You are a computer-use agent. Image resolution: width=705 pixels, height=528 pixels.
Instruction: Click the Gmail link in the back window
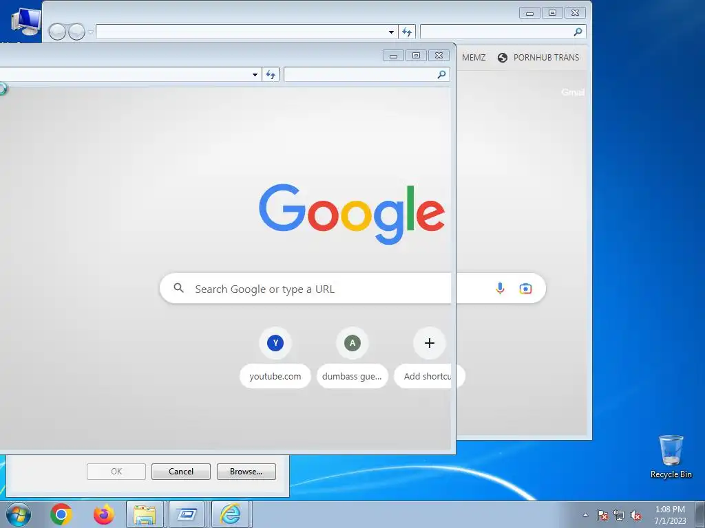pos(573,92)
